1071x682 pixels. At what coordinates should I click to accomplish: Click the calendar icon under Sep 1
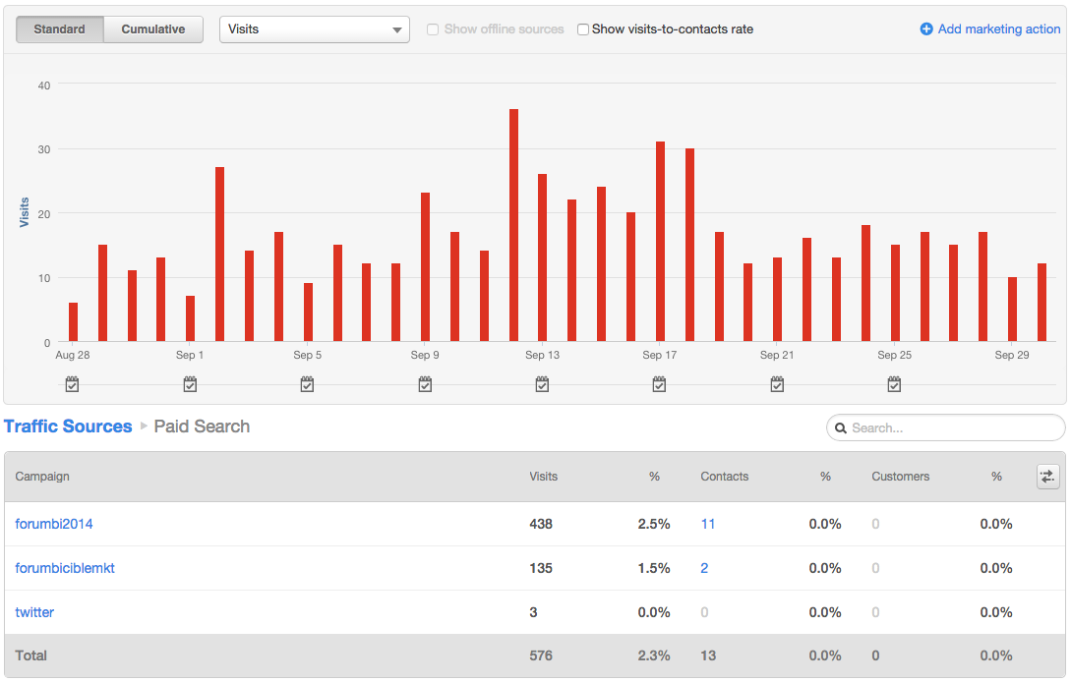pyautogui.click(x=190, y=383)
